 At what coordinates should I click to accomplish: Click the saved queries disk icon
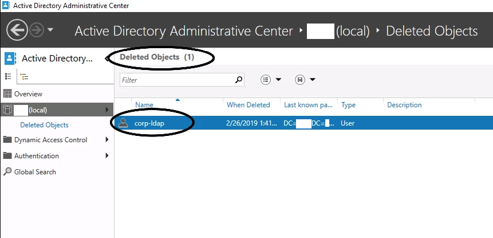(300, 80)
